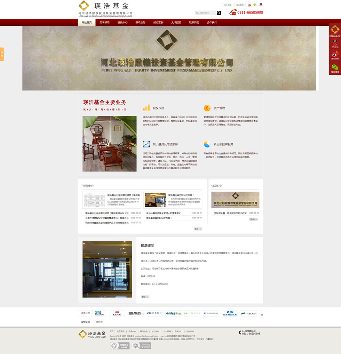Viewport: 341px width, 354px height.
Task: Click the 加入收藏 button in the header
Action: 228,5
